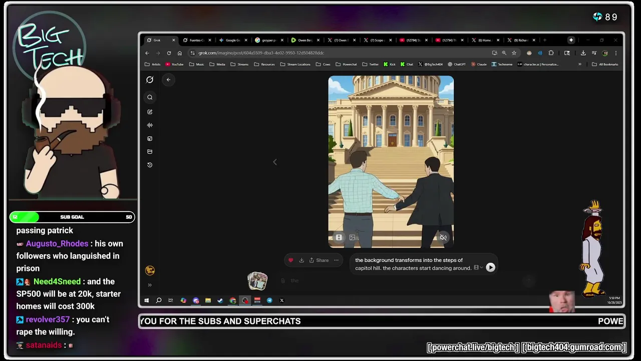Image resolution: width=641 pixels, height=361 pixels.
Task: Unmute the video with speaker icon
Action: [x=443, y=238]
